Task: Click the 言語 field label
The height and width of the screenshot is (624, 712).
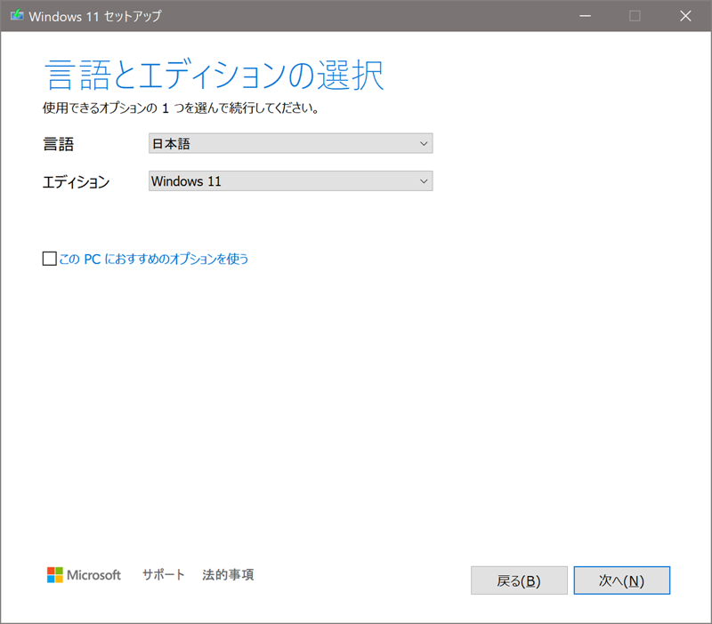Action: tap(58, 144)
